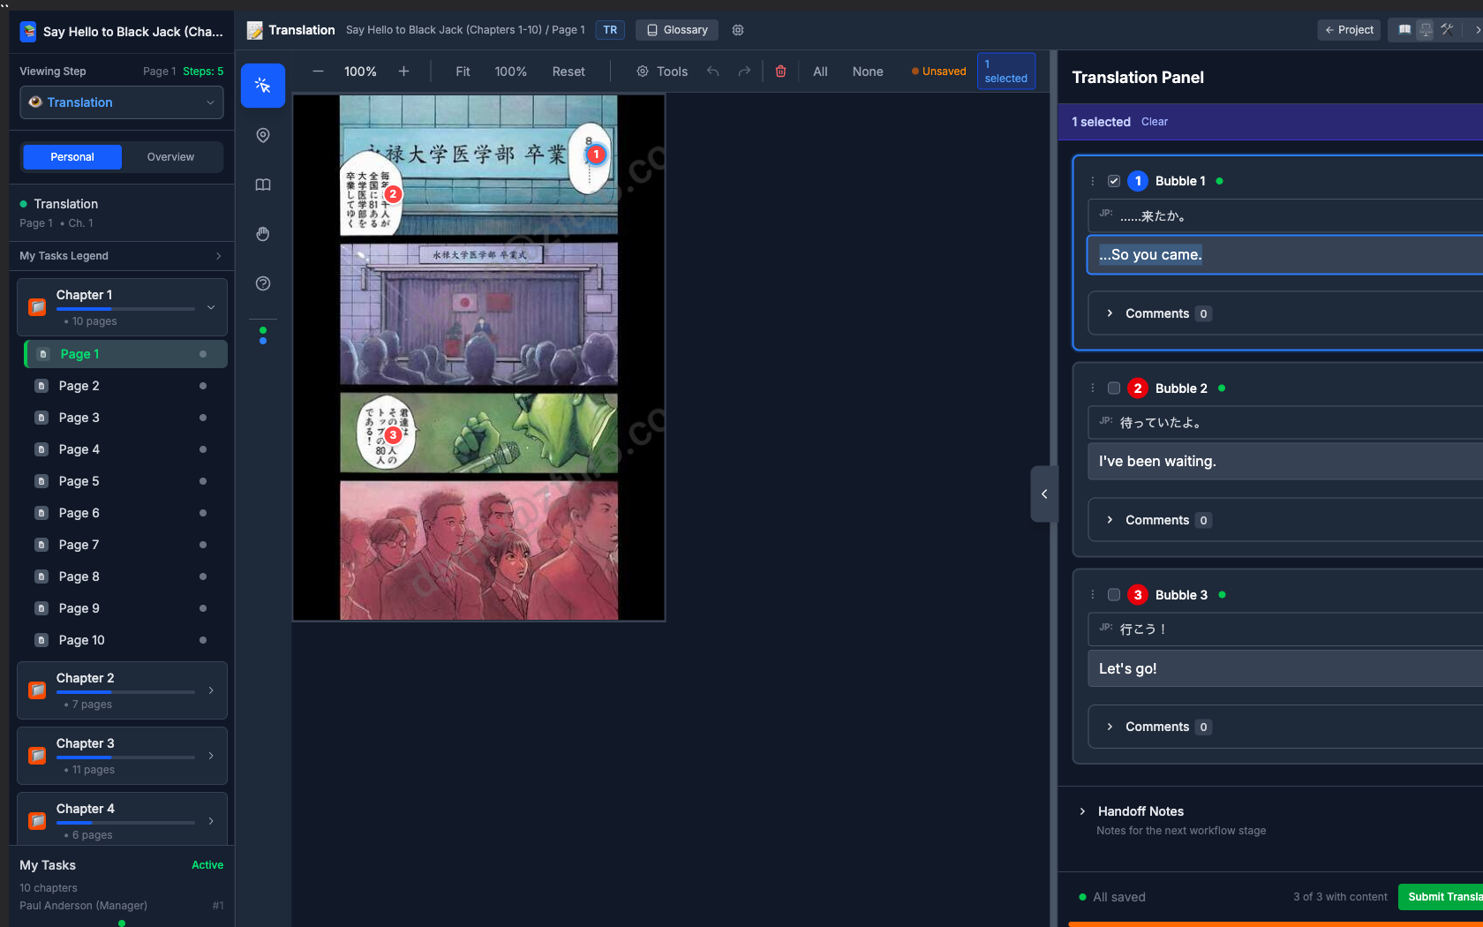1483x927 pixels.
Task: Clear the selection in Translation Panel
Action: tap(1154, 122)
